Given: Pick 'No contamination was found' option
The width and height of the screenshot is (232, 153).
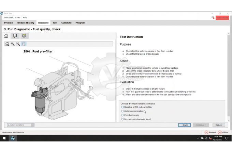Looking at the screenshot, I should click(123, 119).
